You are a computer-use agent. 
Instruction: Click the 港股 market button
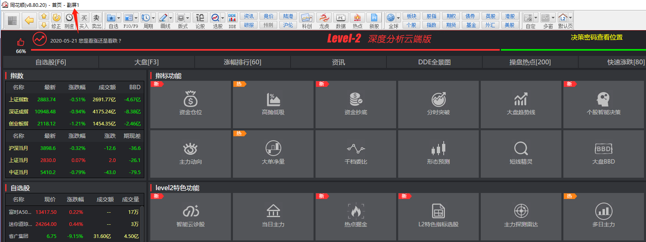[x=510, y=16]
